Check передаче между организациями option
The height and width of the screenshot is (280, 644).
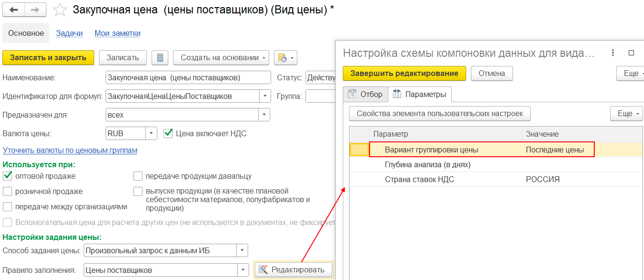click(8, 207)
